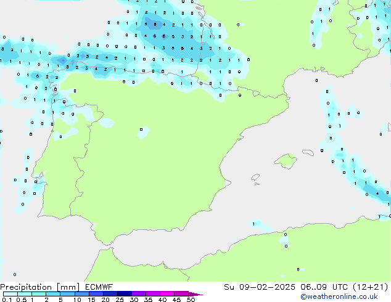Click the ECMWF model label
Viewport: 391px width, 302px height.
coord(99,287)
